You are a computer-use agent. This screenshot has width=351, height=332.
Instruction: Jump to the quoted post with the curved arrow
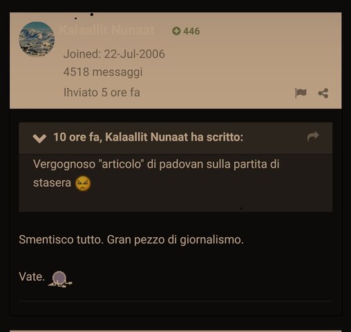click(x=313, y=136)
